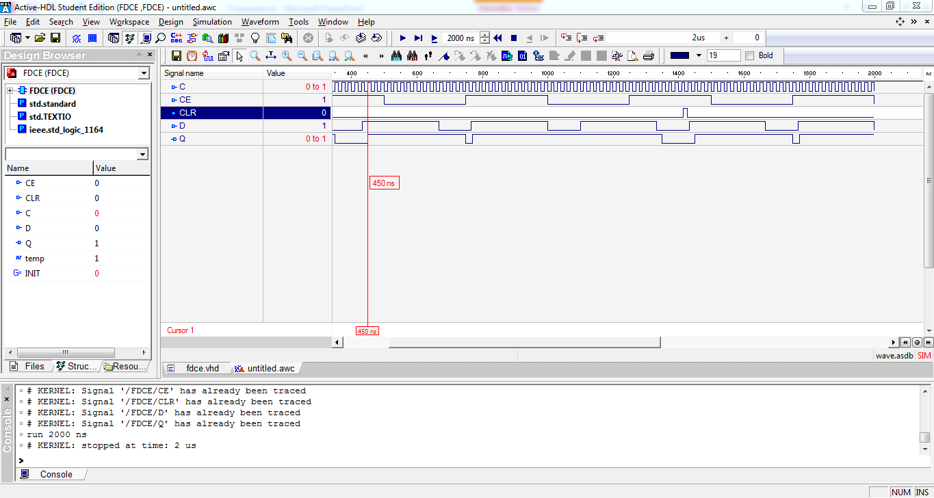Click the Print waveform icon

coord(649,56)
